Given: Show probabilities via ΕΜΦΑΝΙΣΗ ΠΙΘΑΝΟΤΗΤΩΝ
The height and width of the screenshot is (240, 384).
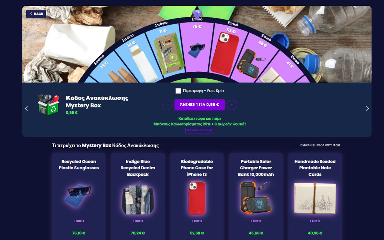Looking at the screenshot, I should [x=320, y=145].
